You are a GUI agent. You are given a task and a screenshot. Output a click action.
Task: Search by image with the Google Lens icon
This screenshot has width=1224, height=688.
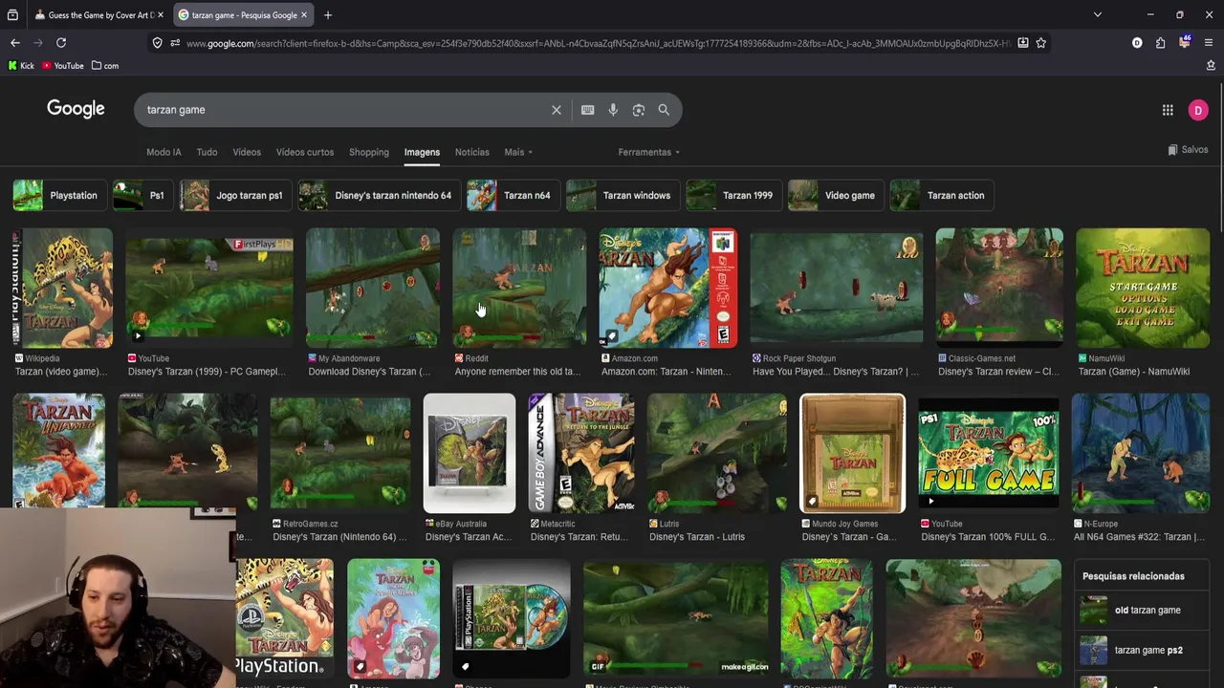[639, 110]
